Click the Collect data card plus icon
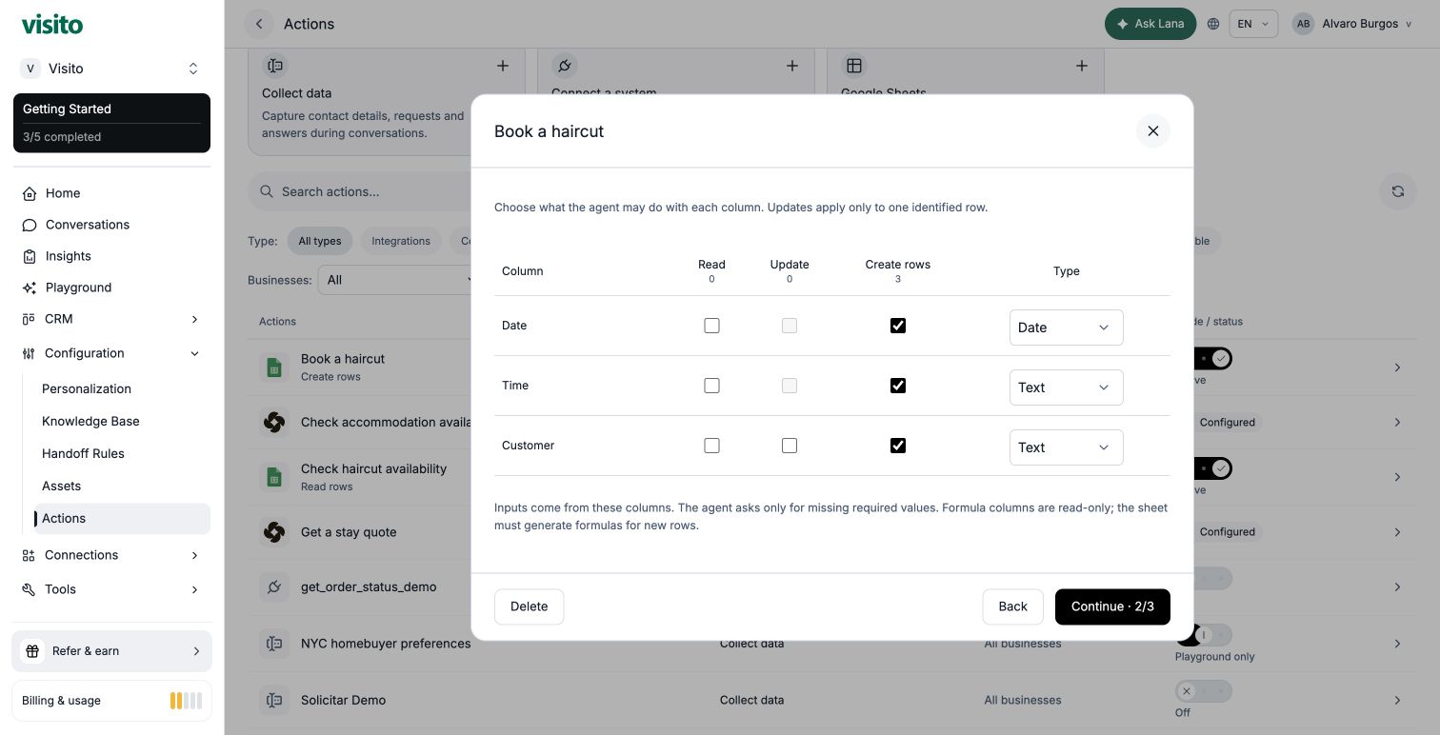Screen dimensions: 1440x735 [x=503, y=66]
